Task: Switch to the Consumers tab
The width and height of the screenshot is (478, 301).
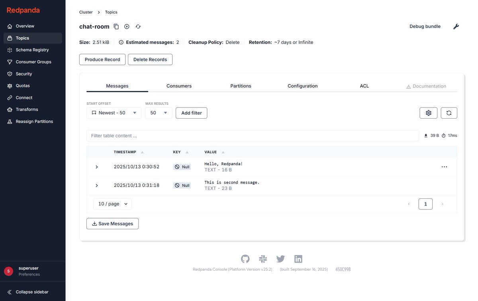Action: [x=179, y=86]
